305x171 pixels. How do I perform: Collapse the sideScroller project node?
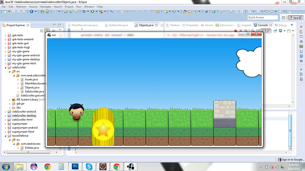pos(5,68)
